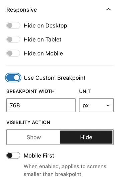Toggle the Hide on Tablet switch

13,39
